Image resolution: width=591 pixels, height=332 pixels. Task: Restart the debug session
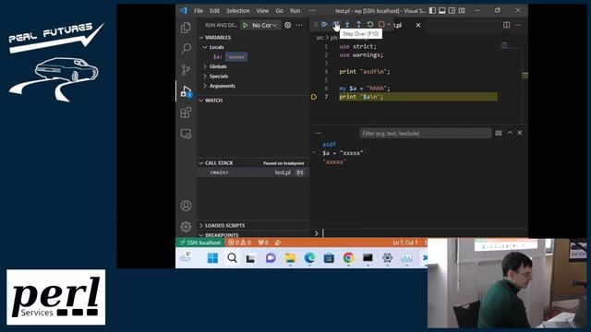click(x=370, y=25)
